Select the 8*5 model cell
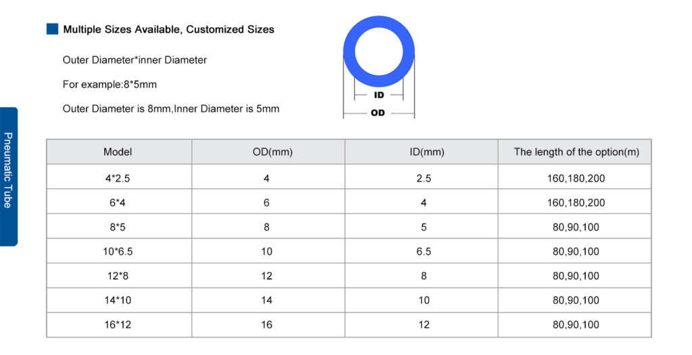 pyautogui.click(x=118, y=227)
